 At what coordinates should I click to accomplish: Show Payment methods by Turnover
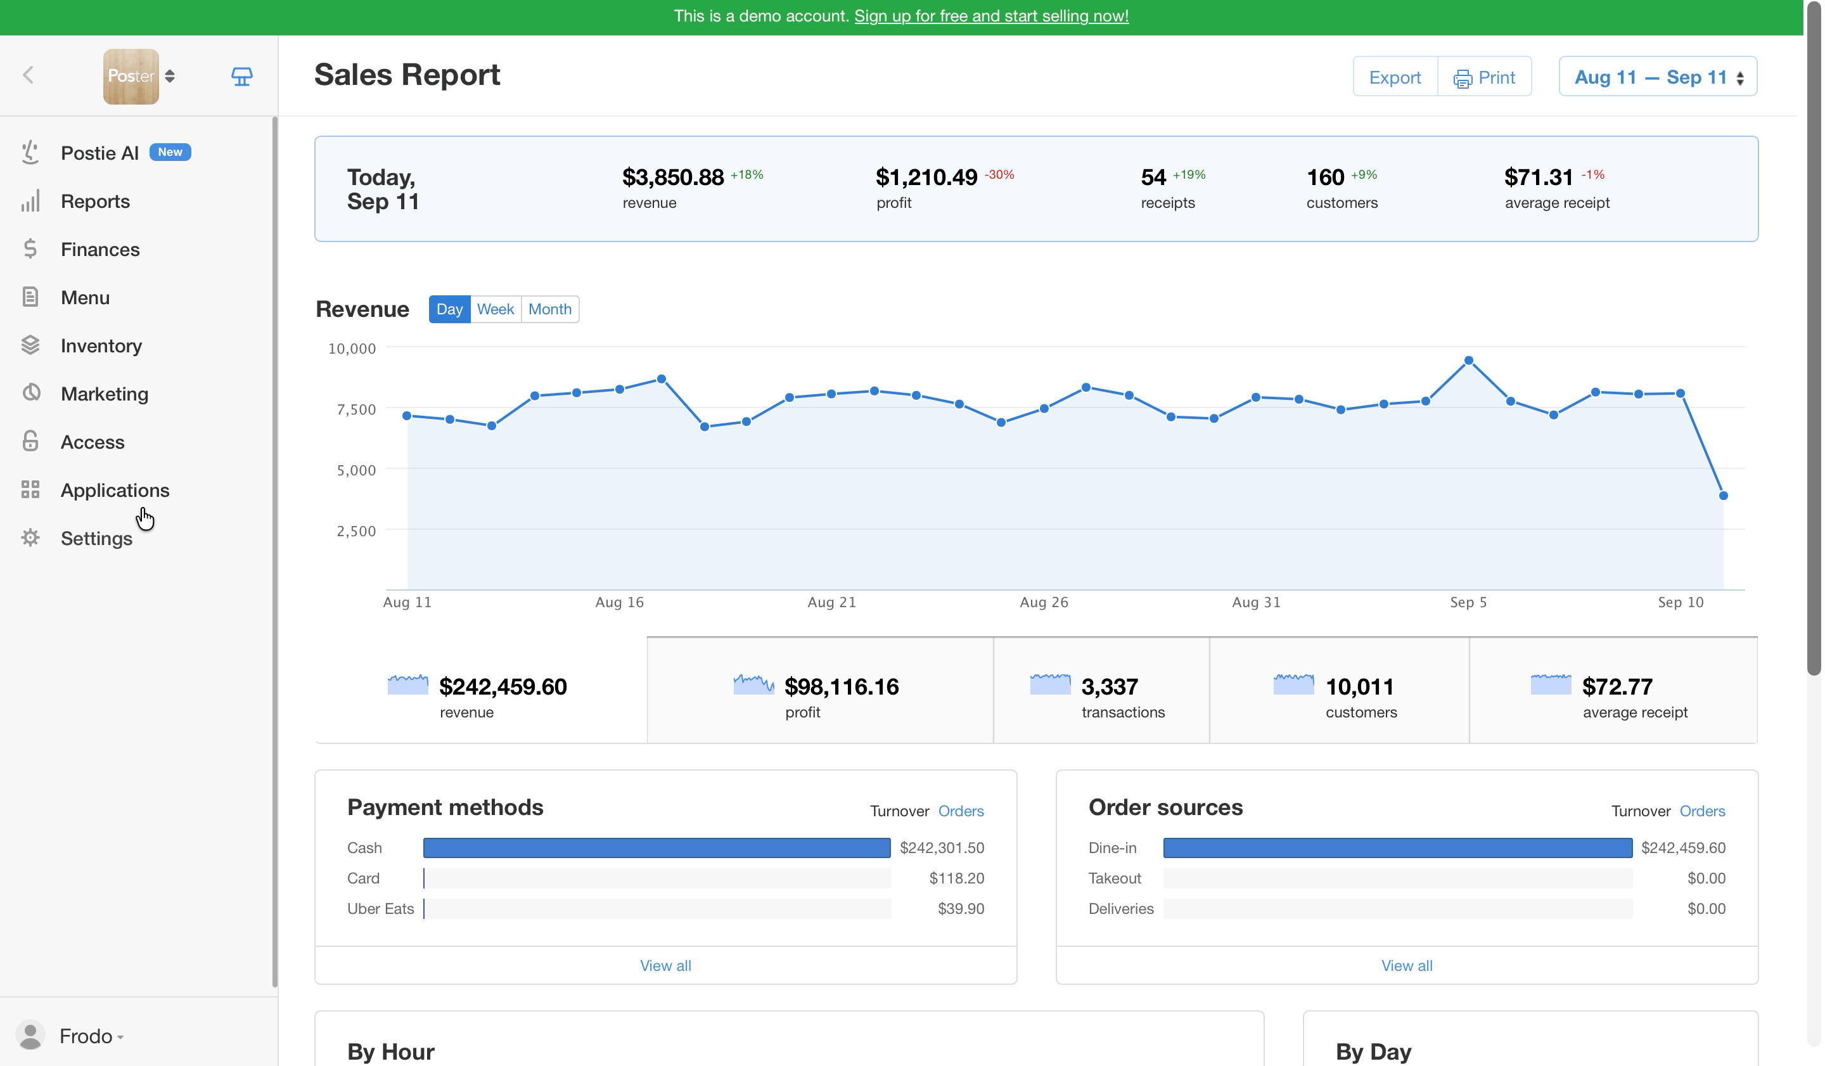(899, 811)
